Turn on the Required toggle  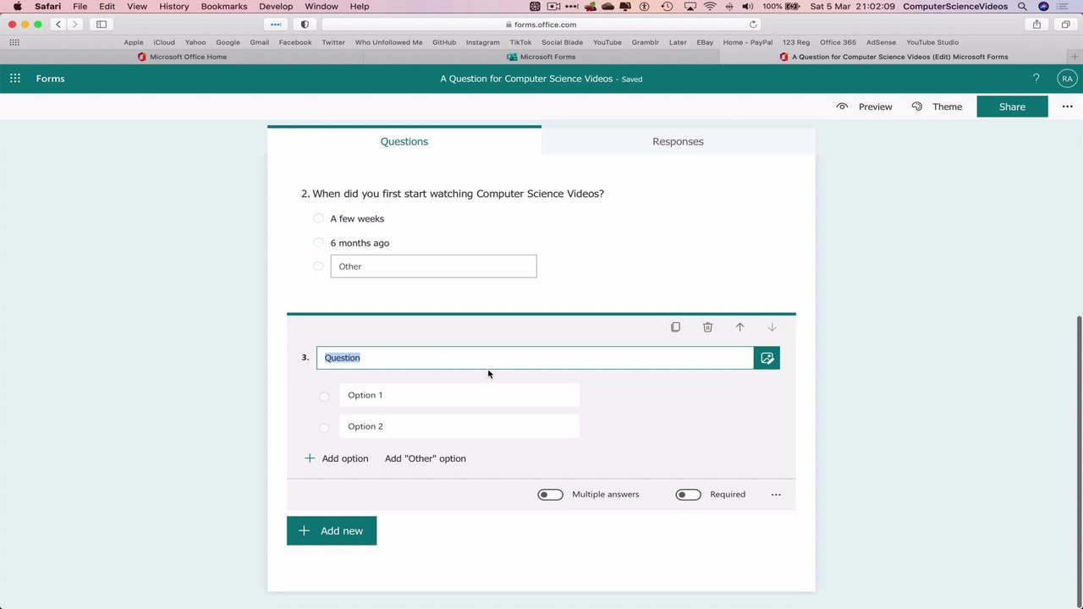point(688,495)
